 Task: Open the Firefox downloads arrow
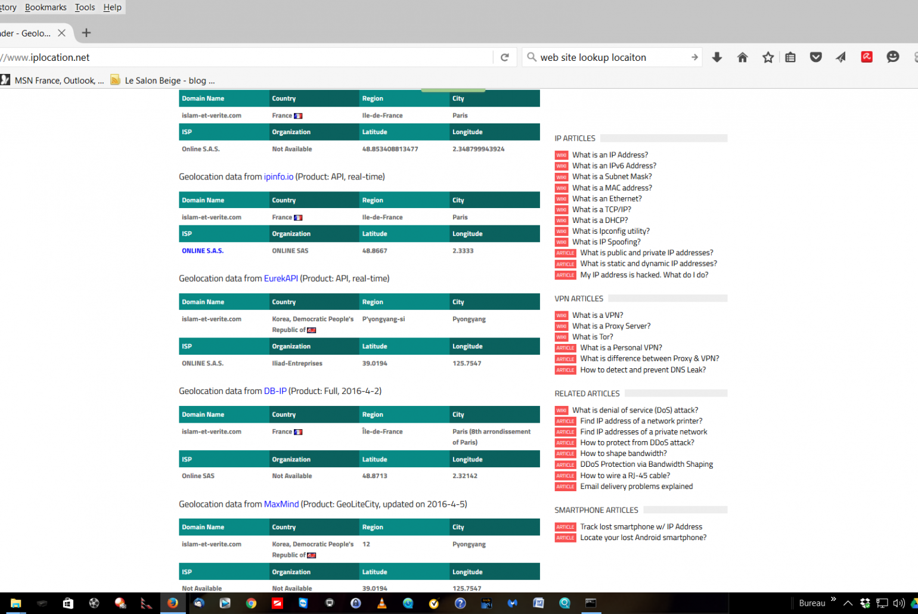[717, 57]
